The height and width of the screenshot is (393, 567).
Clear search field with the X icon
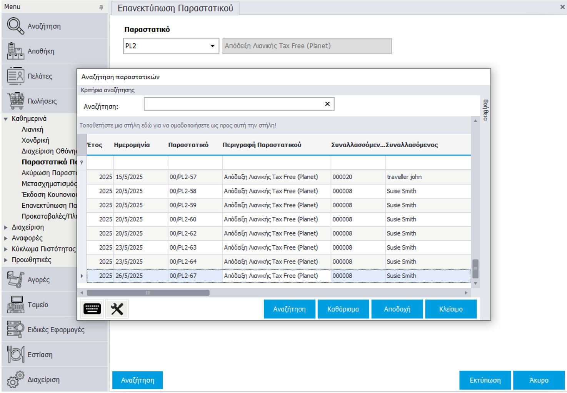327,104
